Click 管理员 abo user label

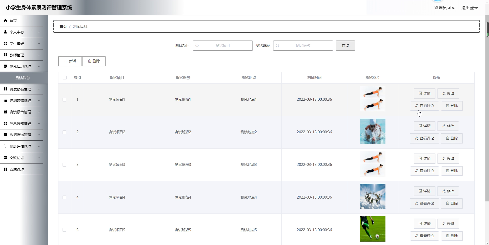coord(445,8)
